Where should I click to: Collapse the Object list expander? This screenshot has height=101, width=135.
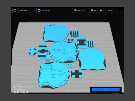(14, 84)
